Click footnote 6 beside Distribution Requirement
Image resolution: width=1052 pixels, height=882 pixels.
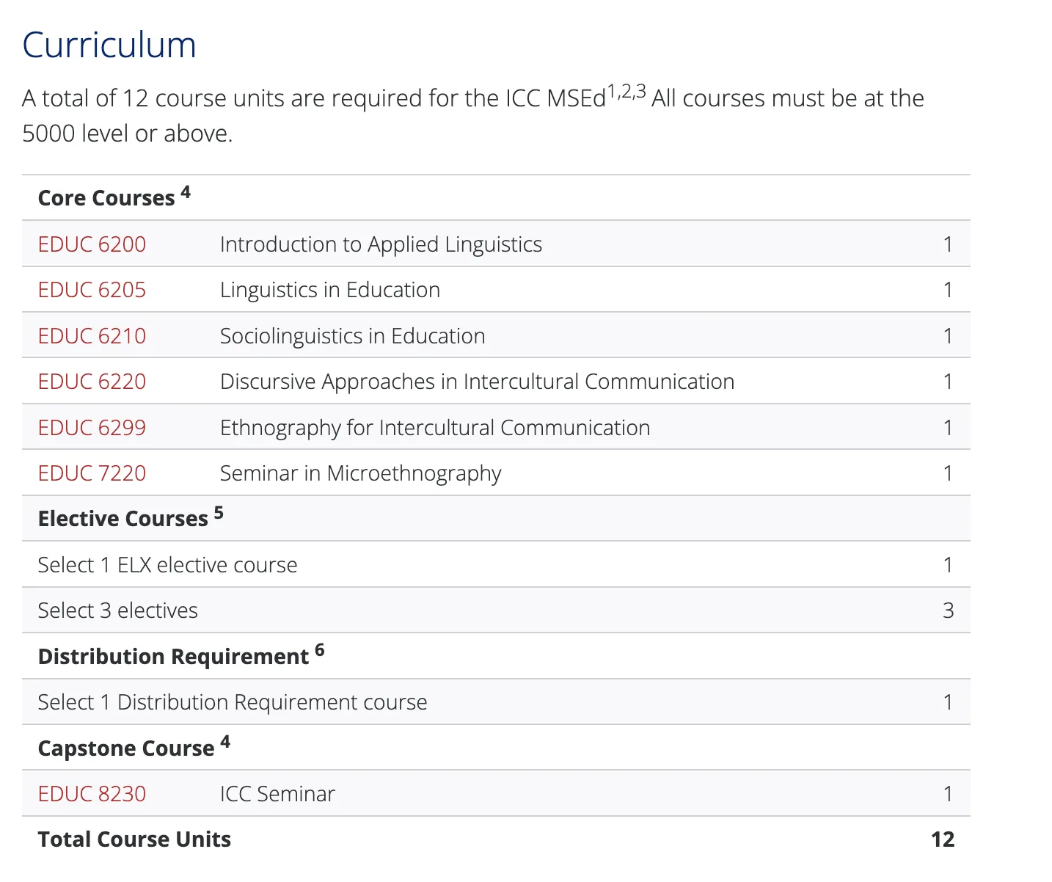(319, 650)
